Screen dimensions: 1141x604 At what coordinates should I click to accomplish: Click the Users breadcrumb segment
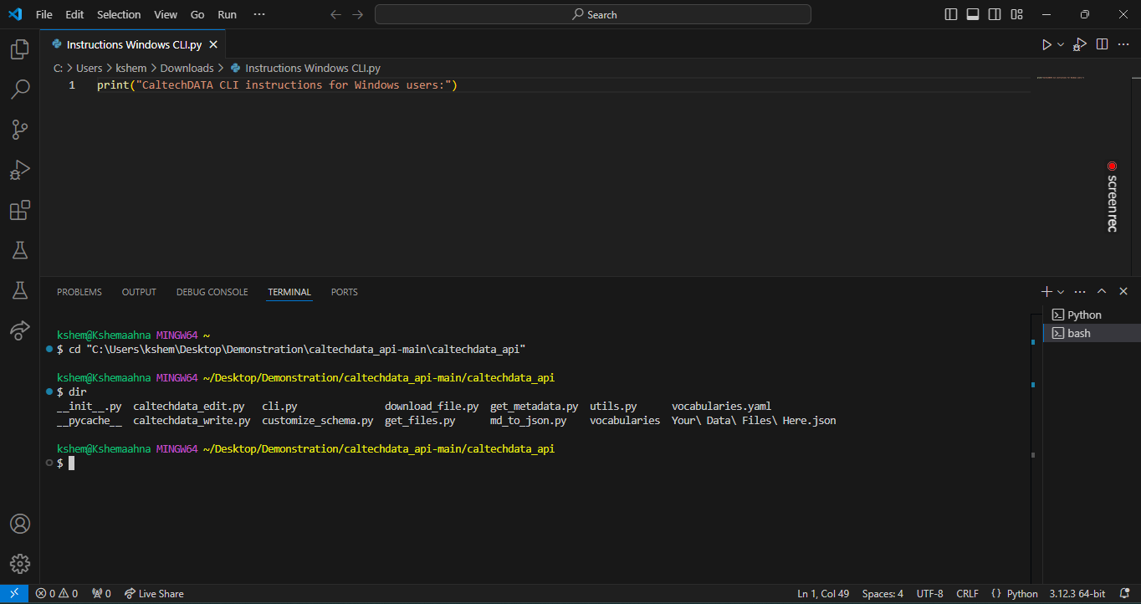[89, 68]
